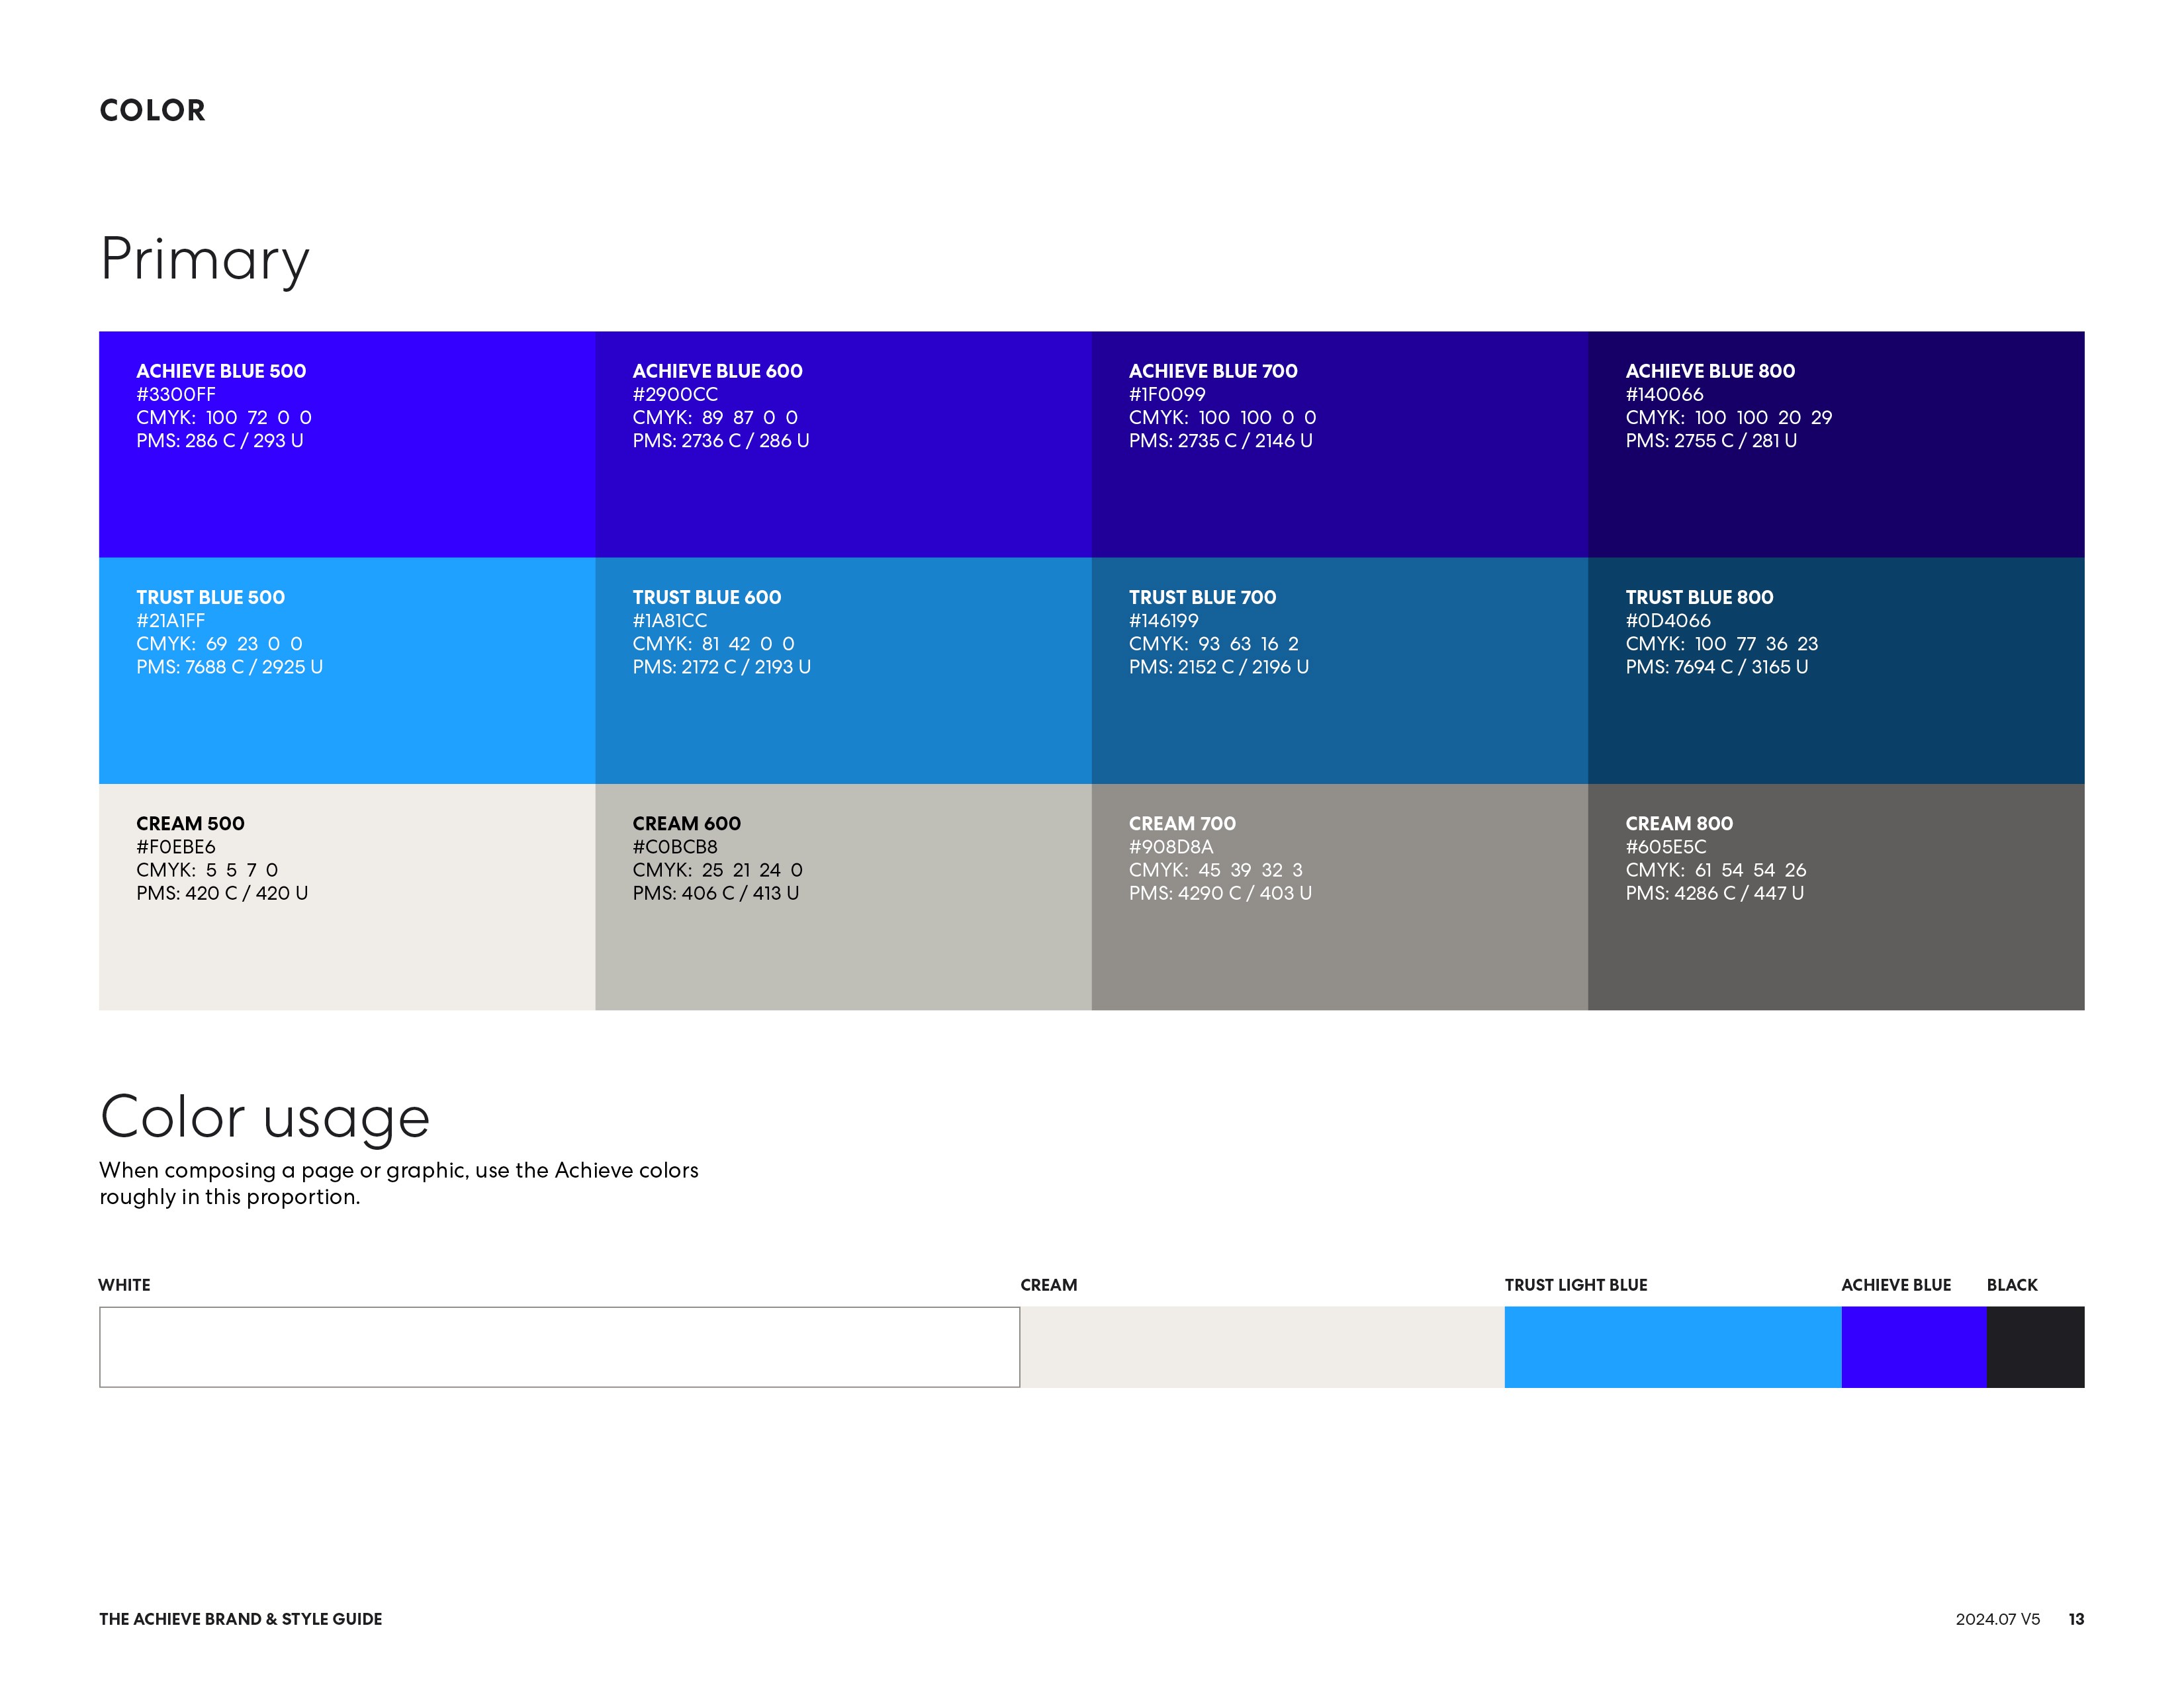Click the black segment of usage bar
2184x1687 pixels.
pos(2034,1346)
